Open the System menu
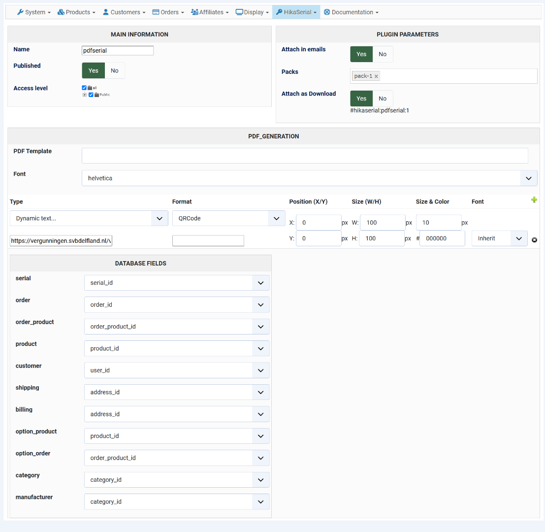Screen dimensions: 545x532 [x=34, y=12]
